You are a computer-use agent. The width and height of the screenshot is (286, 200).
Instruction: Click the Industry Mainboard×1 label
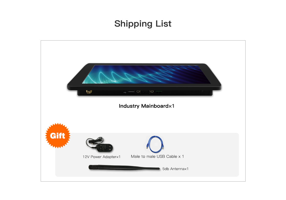pyautogui.click(x=147, y=106)
